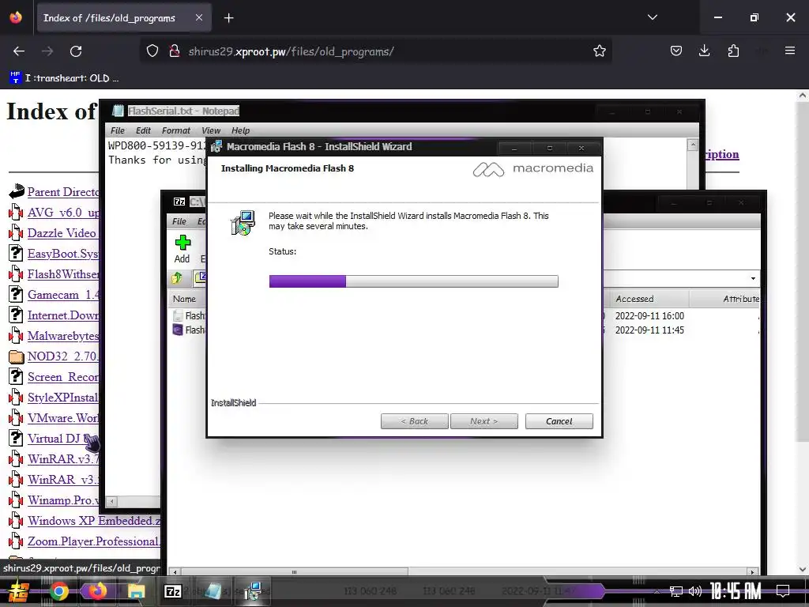
Task: Open the ':transheart: OLD' bookmark
Action: coord(64,78)
